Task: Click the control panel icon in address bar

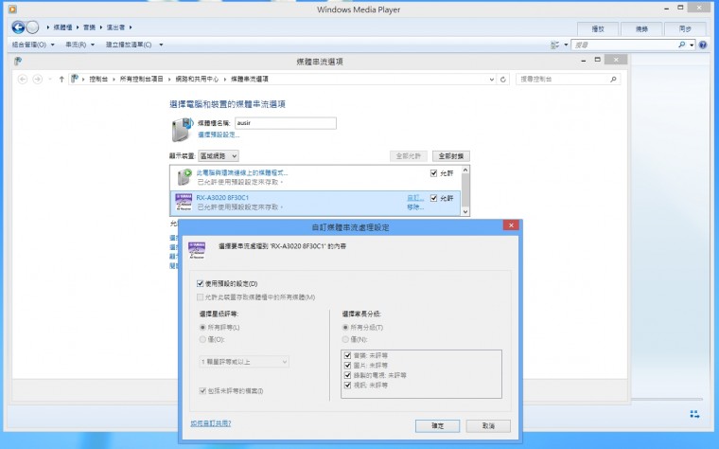Action: [x=75, y=79]
